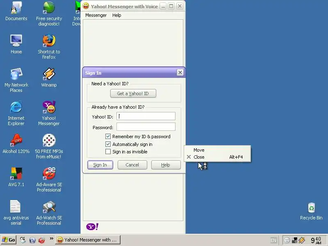Click the Go start button

tap(8, 240)
